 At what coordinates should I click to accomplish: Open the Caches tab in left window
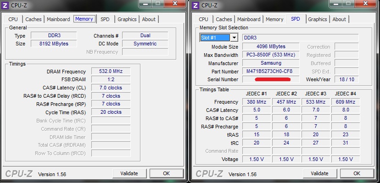(34, 19)
